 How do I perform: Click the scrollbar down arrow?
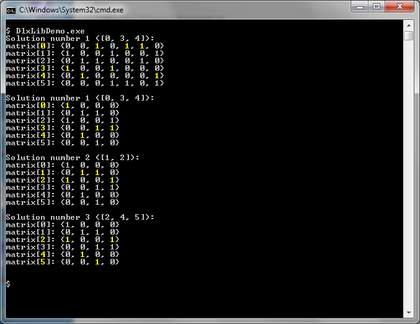pos(409,312)
